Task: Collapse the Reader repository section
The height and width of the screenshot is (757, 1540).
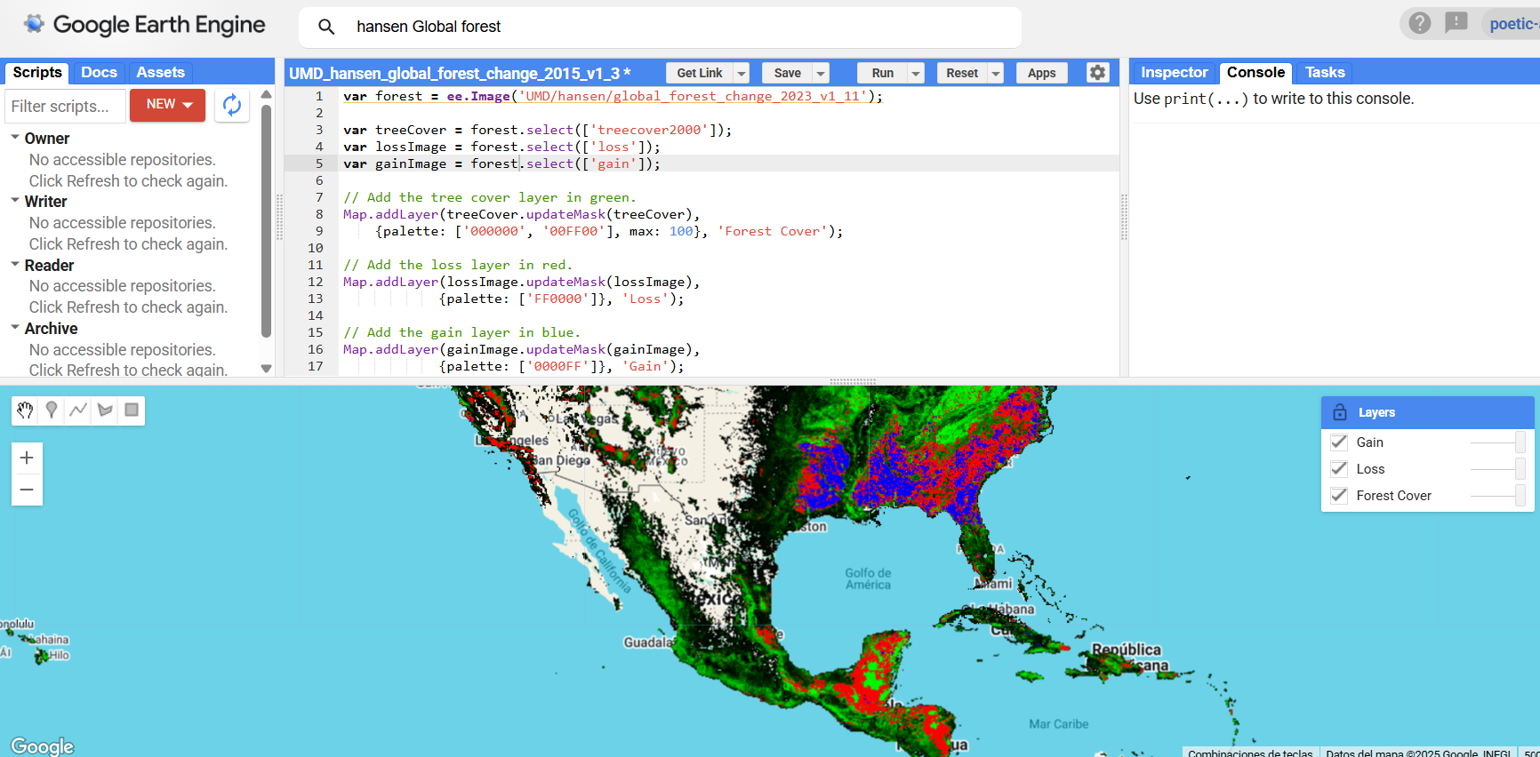Action: click(x=15, y=265)
